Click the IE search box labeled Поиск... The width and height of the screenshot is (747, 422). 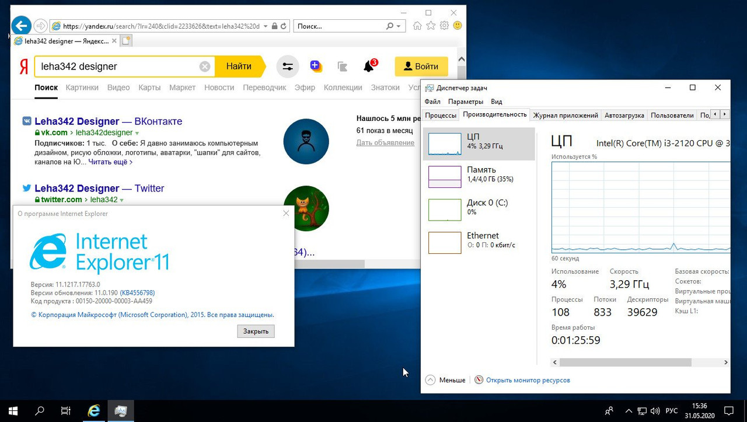[340, 26]
